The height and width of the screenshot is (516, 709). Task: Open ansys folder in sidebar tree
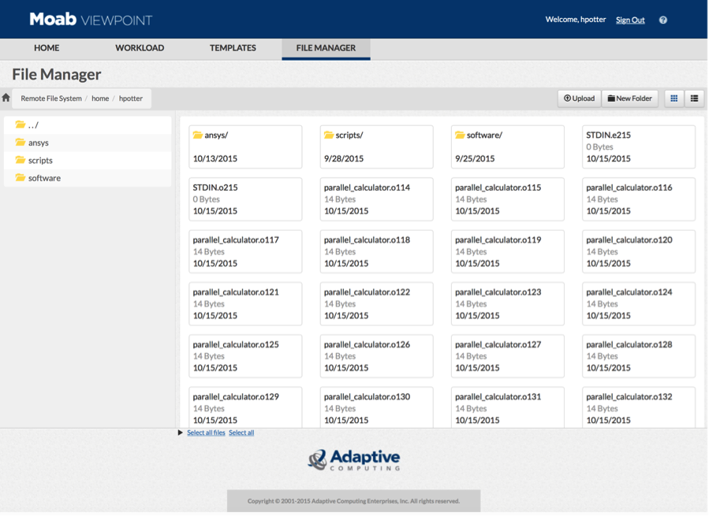click(88, 143)
